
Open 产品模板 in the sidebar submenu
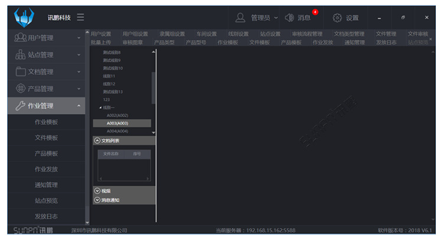click(x=46, y=154)
